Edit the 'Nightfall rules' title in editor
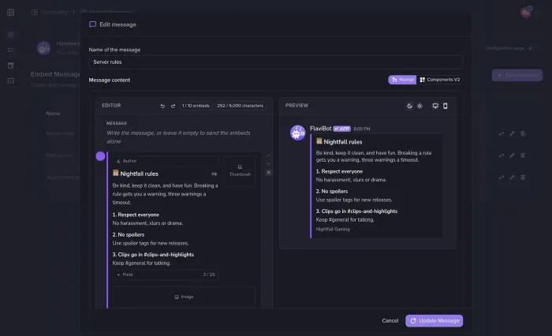 (139, 174)
